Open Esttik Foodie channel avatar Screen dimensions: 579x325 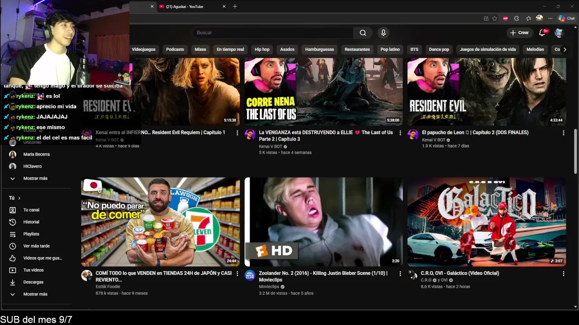coord(86,275)
